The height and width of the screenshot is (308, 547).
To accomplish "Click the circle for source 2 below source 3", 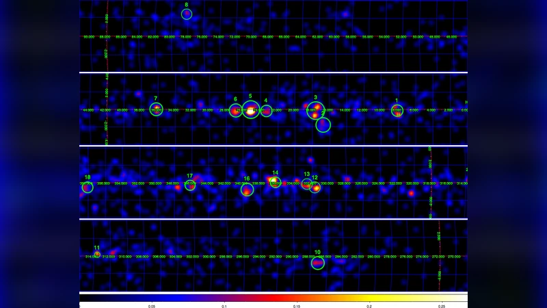I will pos(323,125).
